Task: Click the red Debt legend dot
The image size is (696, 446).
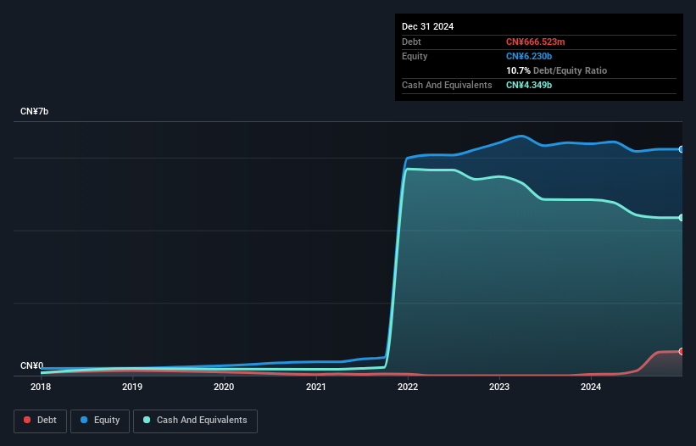Action: click(27, 420)
